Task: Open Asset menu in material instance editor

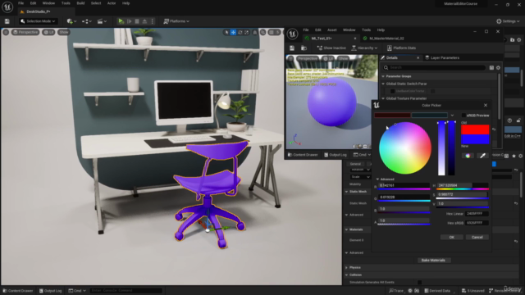Action: click(x=331, y=30)
